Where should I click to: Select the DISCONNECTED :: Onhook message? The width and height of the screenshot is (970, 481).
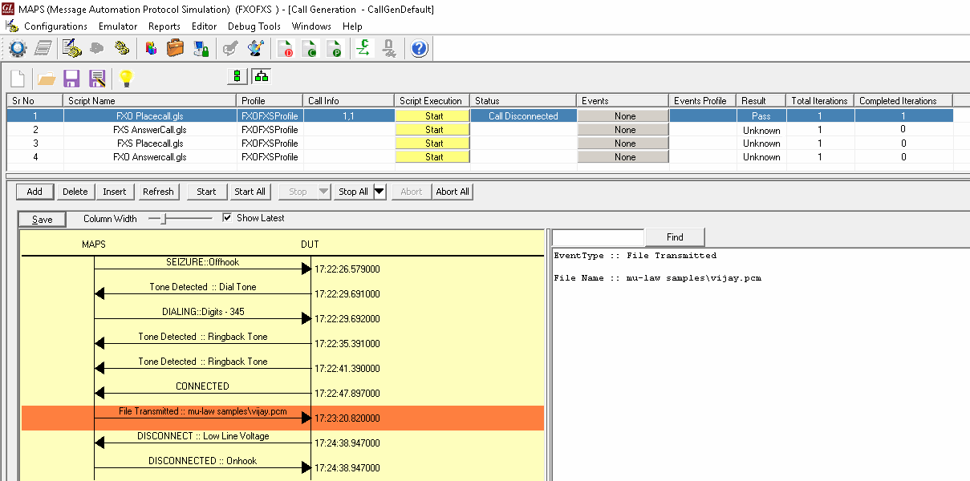pyautogui.click(x=202, y=461)
